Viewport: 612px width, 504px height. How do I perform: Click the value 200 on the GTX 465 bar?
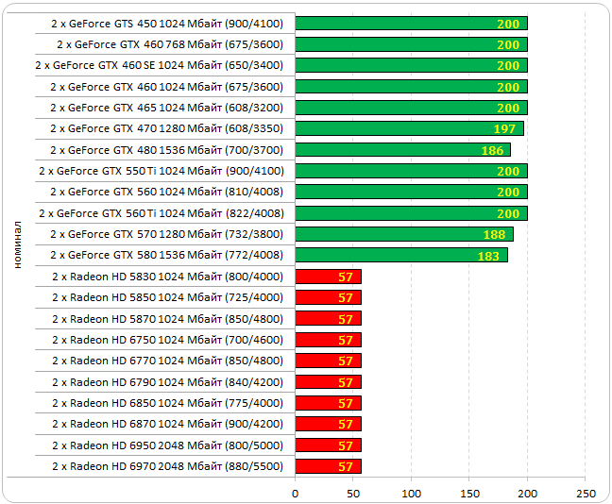(508, 108)
